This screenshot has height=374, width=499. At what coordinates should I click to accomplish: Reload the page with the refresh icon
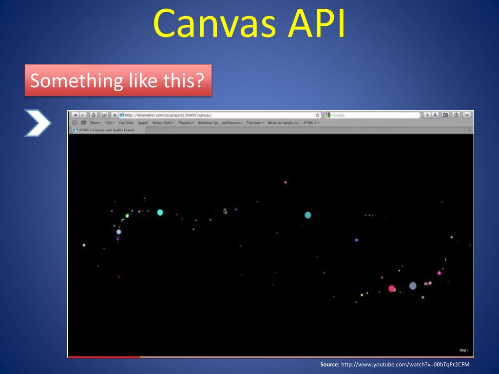[317, 115]
